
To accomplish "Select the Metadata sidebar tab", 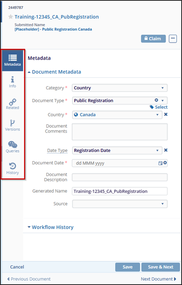I will pos(12,60).
